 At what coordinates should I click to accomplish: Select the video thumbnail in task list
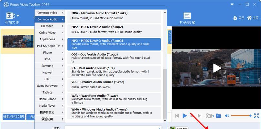point(18,41)
